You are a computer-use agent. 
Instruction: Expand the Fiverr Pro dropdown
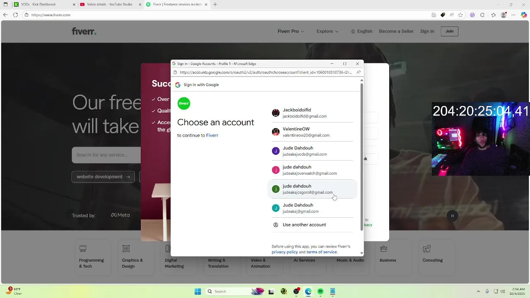[291, 31]
